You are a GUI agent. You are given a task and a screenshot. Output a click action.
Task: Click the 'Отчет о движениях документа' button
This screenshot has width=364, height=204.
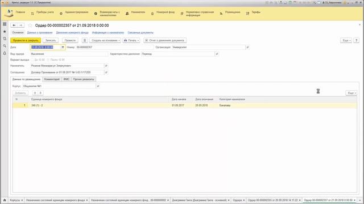tap(165, 40)
